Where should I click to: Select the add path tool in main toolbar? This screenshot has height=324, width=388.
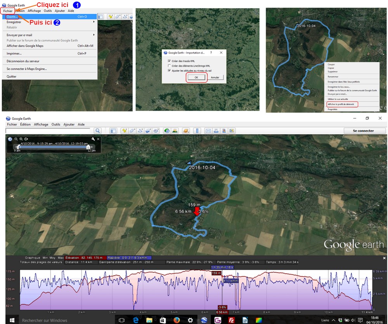click(x=140, y=131)
